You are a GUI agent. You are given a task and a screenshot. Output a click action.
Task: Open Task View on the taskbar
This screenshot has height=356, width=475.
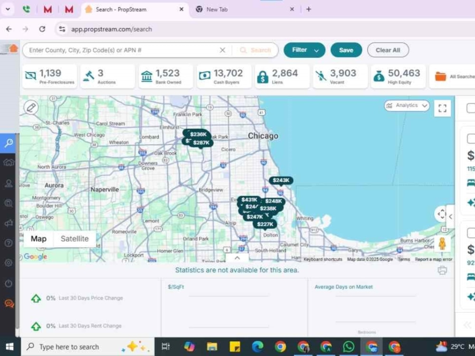tap(166, 347)
